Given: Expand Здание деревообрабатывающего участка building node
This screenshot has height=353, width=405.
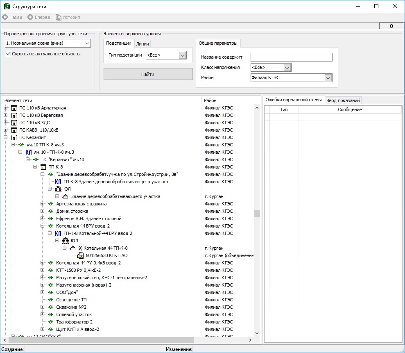Looking at the screenshot, I should pos(57,196).
